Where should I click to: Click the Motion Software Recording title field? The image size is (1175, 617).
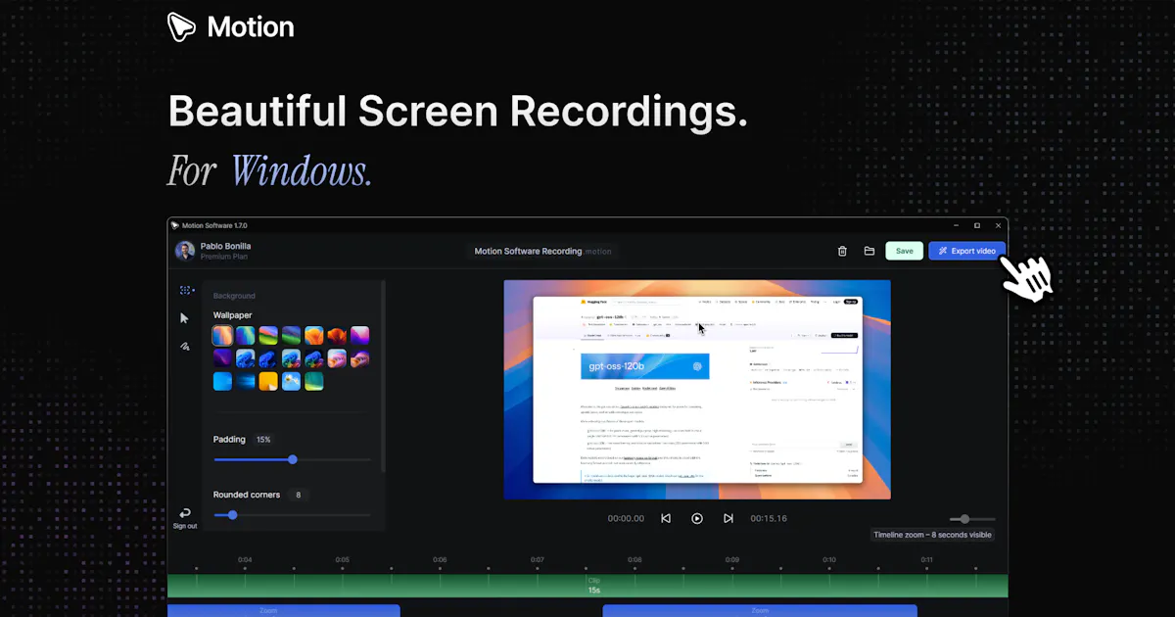[542, 251]
